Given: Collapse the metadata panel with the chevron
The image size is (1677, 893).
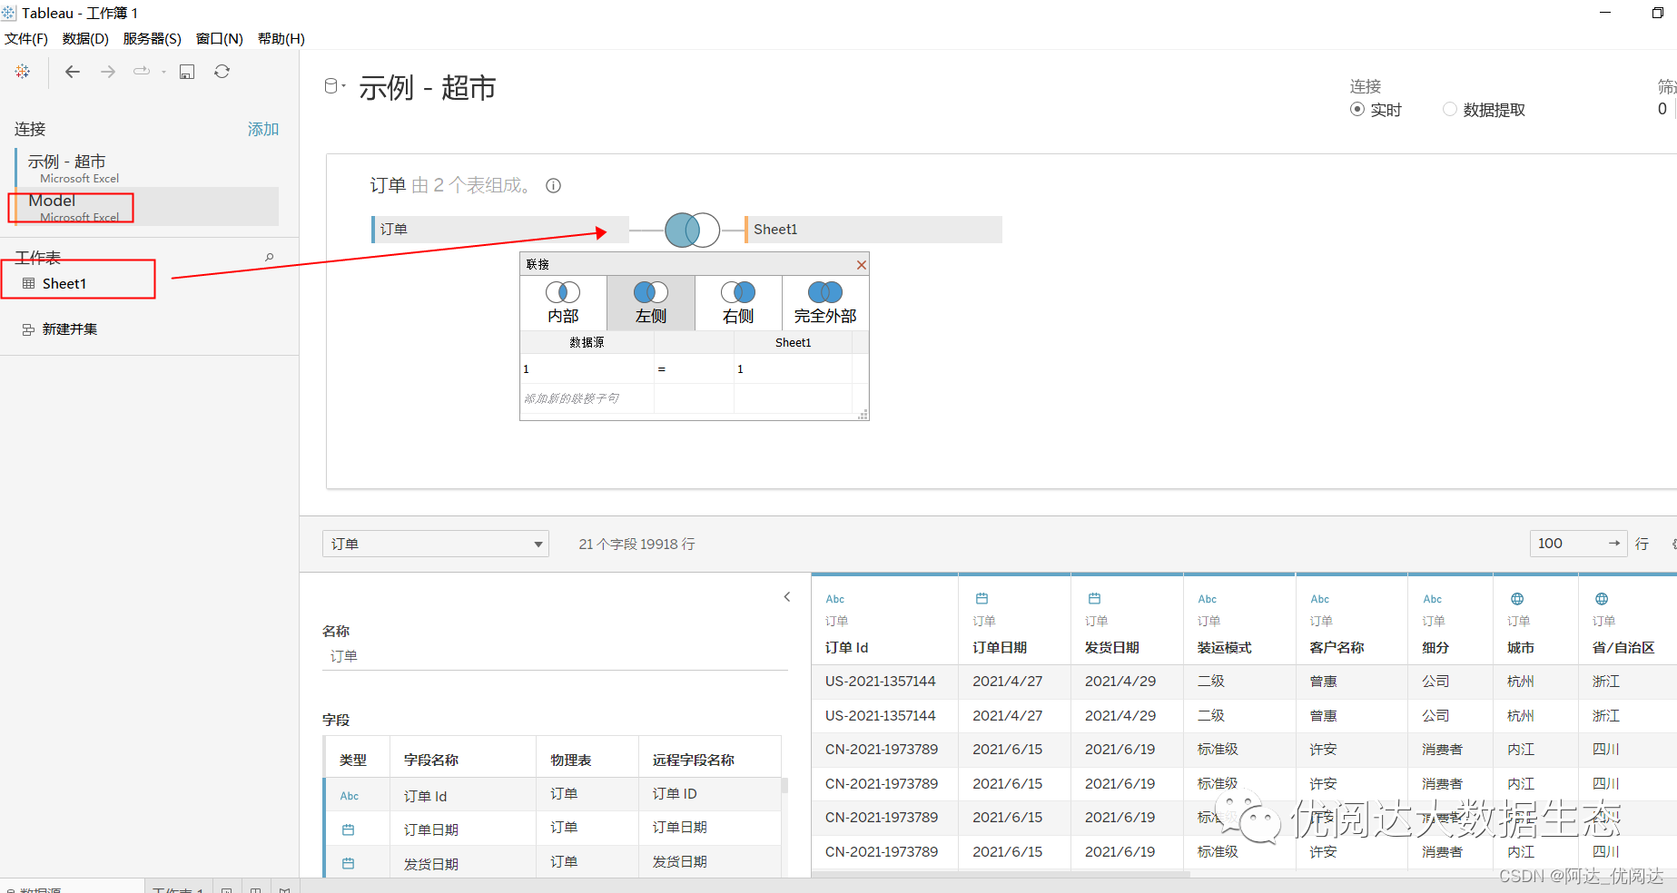Looking at the screenshot, I should pos(787,596).
